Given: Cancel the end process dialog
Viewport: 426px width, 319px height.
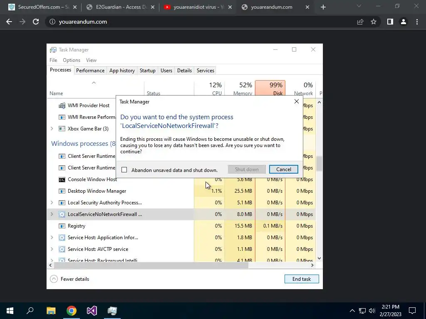Looking at the screenshot, I should [x=283, y=169].
